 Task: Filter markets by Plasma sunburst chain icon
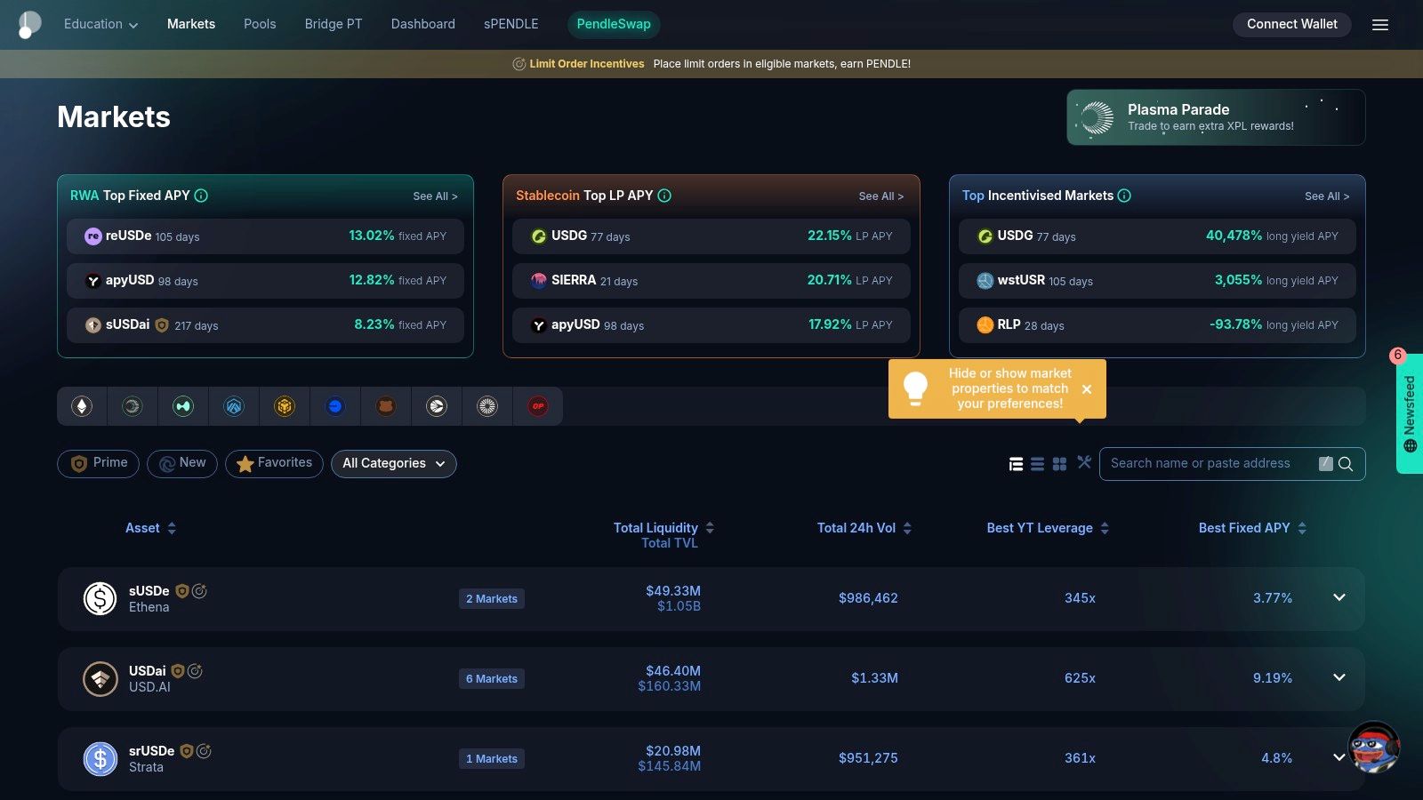[x=487, y=406]
